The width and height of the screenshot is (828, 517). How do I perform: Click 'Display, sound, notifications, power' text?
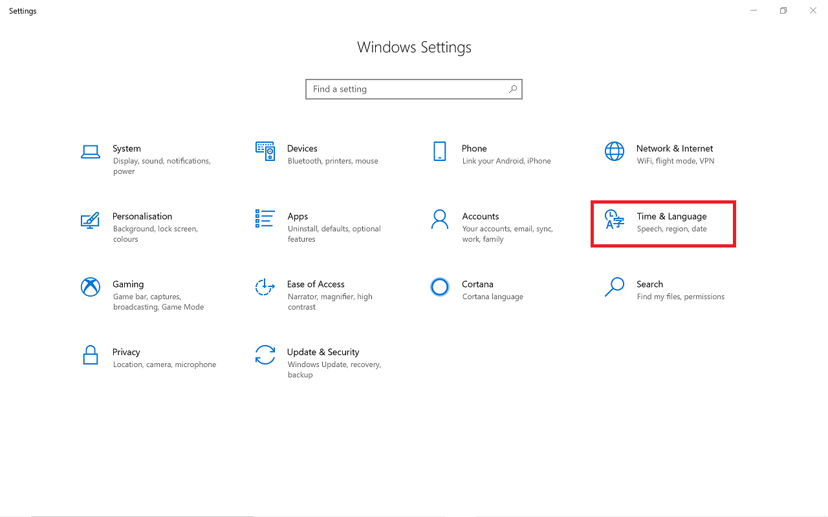(x=162, y=166)
